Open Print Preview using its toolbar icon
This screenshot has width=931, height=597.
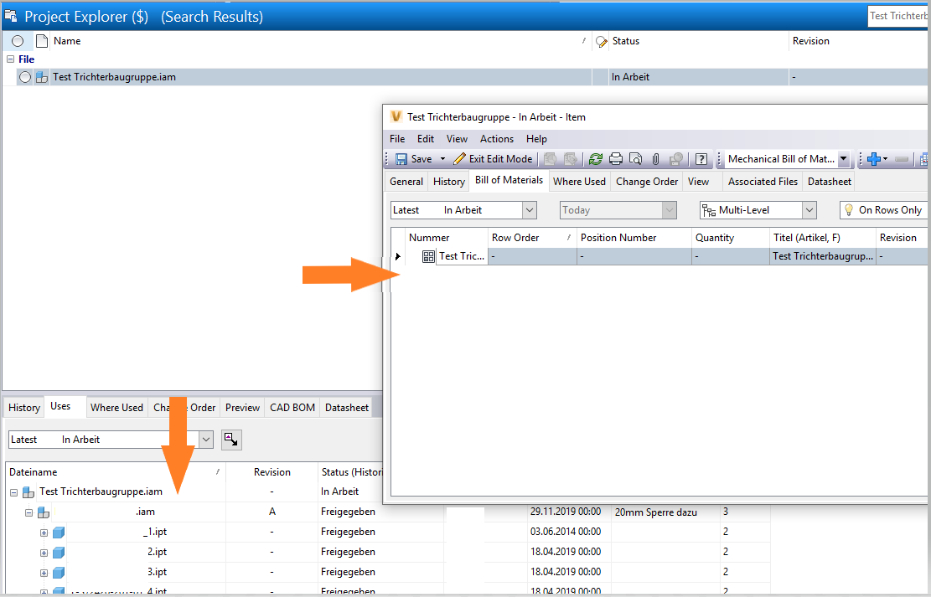[634, 159]
